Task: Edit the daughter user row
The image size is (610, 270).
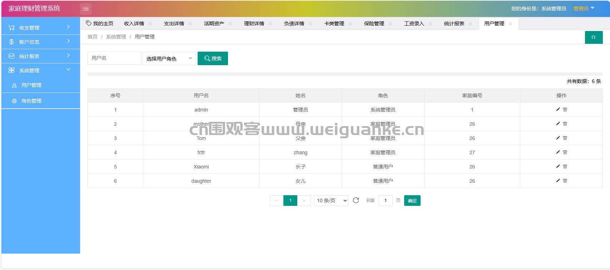Action: (x=558, y=181)
